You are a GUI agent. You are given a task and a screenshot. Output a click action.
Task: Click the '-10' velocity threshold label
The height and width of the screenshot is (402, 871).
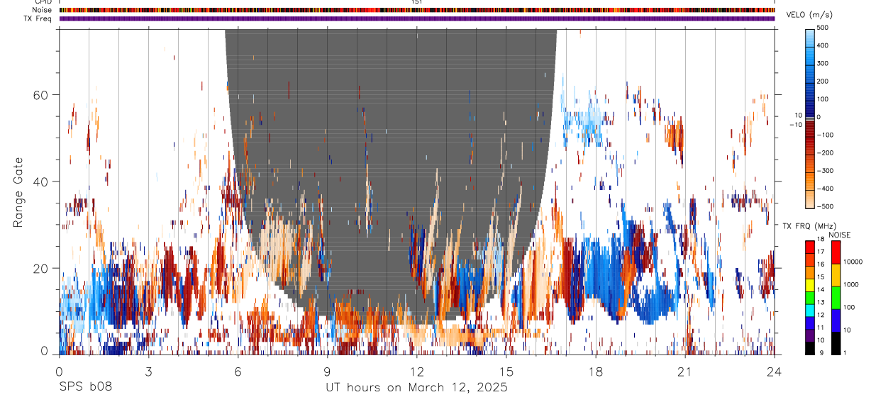(x=795, y=125)
